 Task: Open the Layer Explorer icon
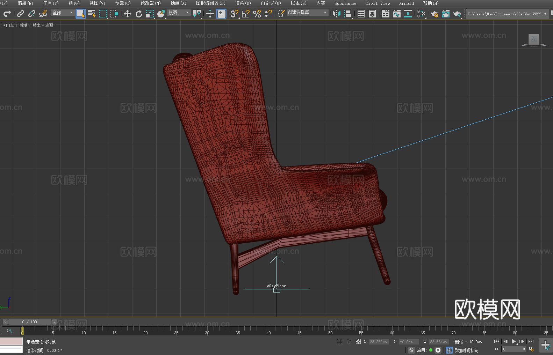(372, 14)
